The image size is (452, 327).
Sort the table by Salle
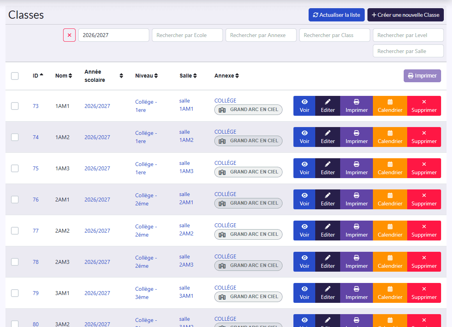188,76
